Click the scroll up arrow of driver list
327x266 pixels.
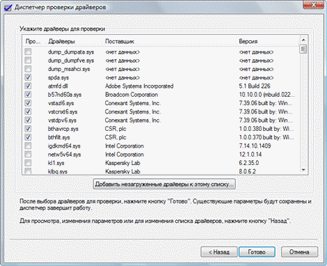coord(303,40)
